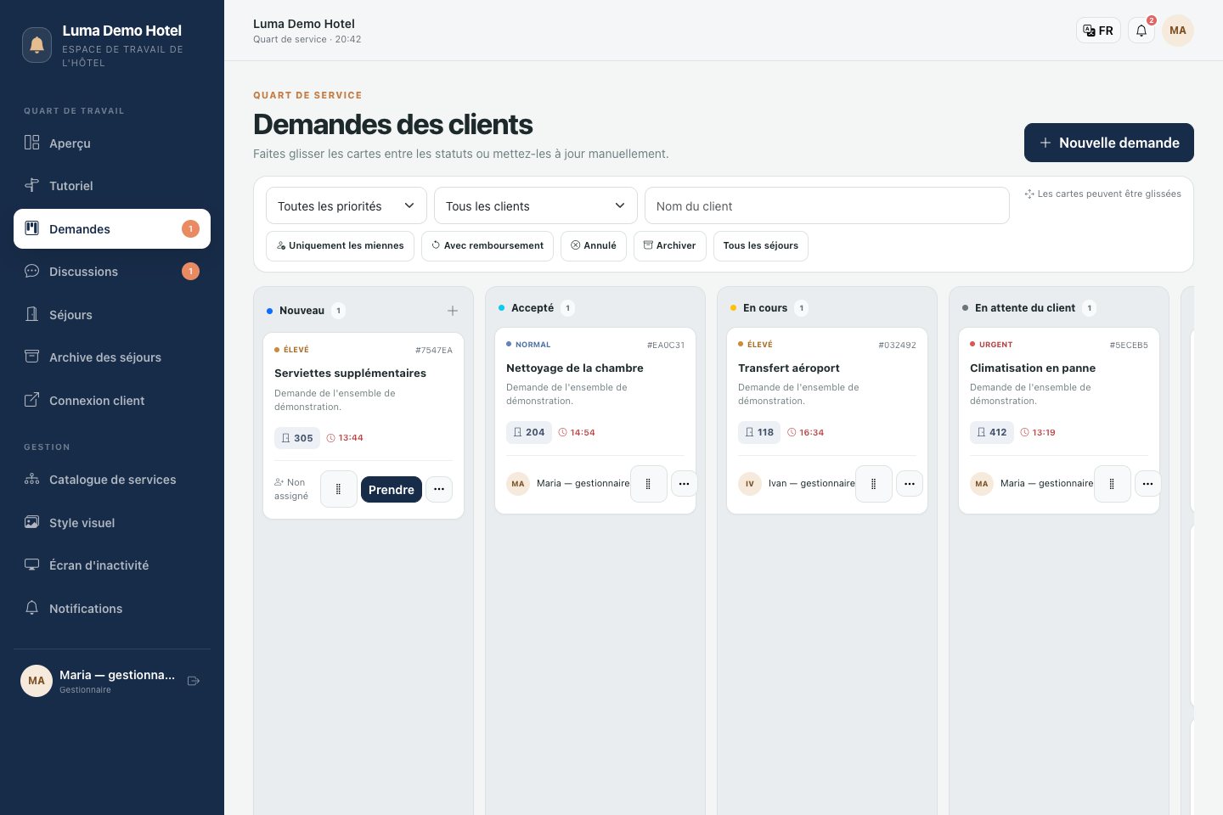Open more options on the Climatisation en panne card

tap(1148, 484)
